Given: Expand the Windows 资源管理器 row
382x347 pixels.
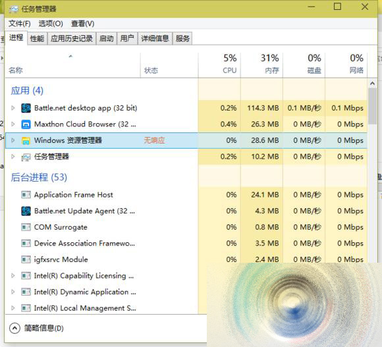Looking at the screenshot, I should (13, 140).
